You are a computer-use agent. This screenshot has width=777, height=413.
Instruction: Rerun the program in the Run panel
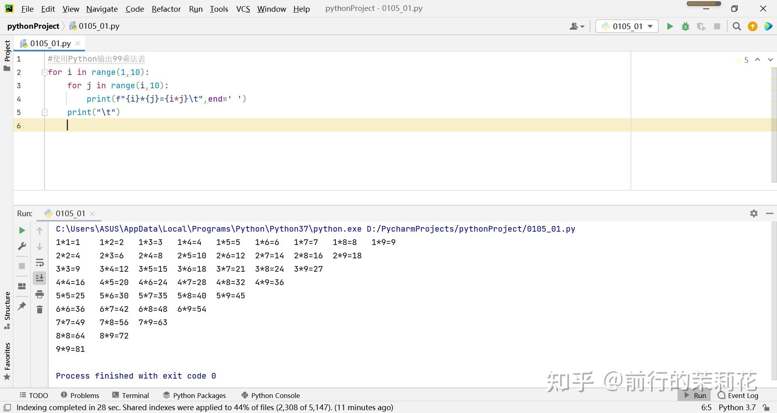22,230
